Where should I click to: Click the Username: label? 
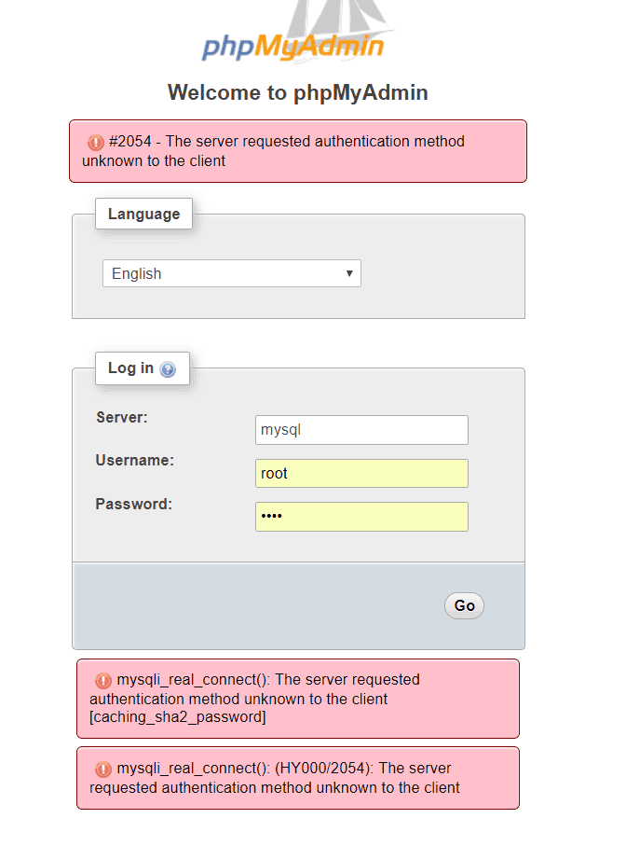click(135, 460)
